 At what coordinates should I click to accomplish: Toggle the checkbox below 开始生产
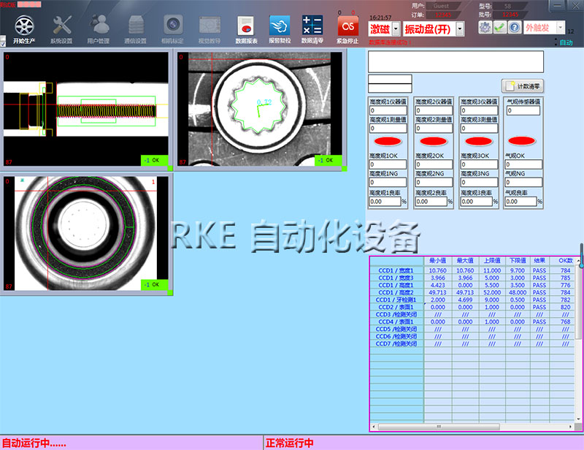click(x=3, y=43)
